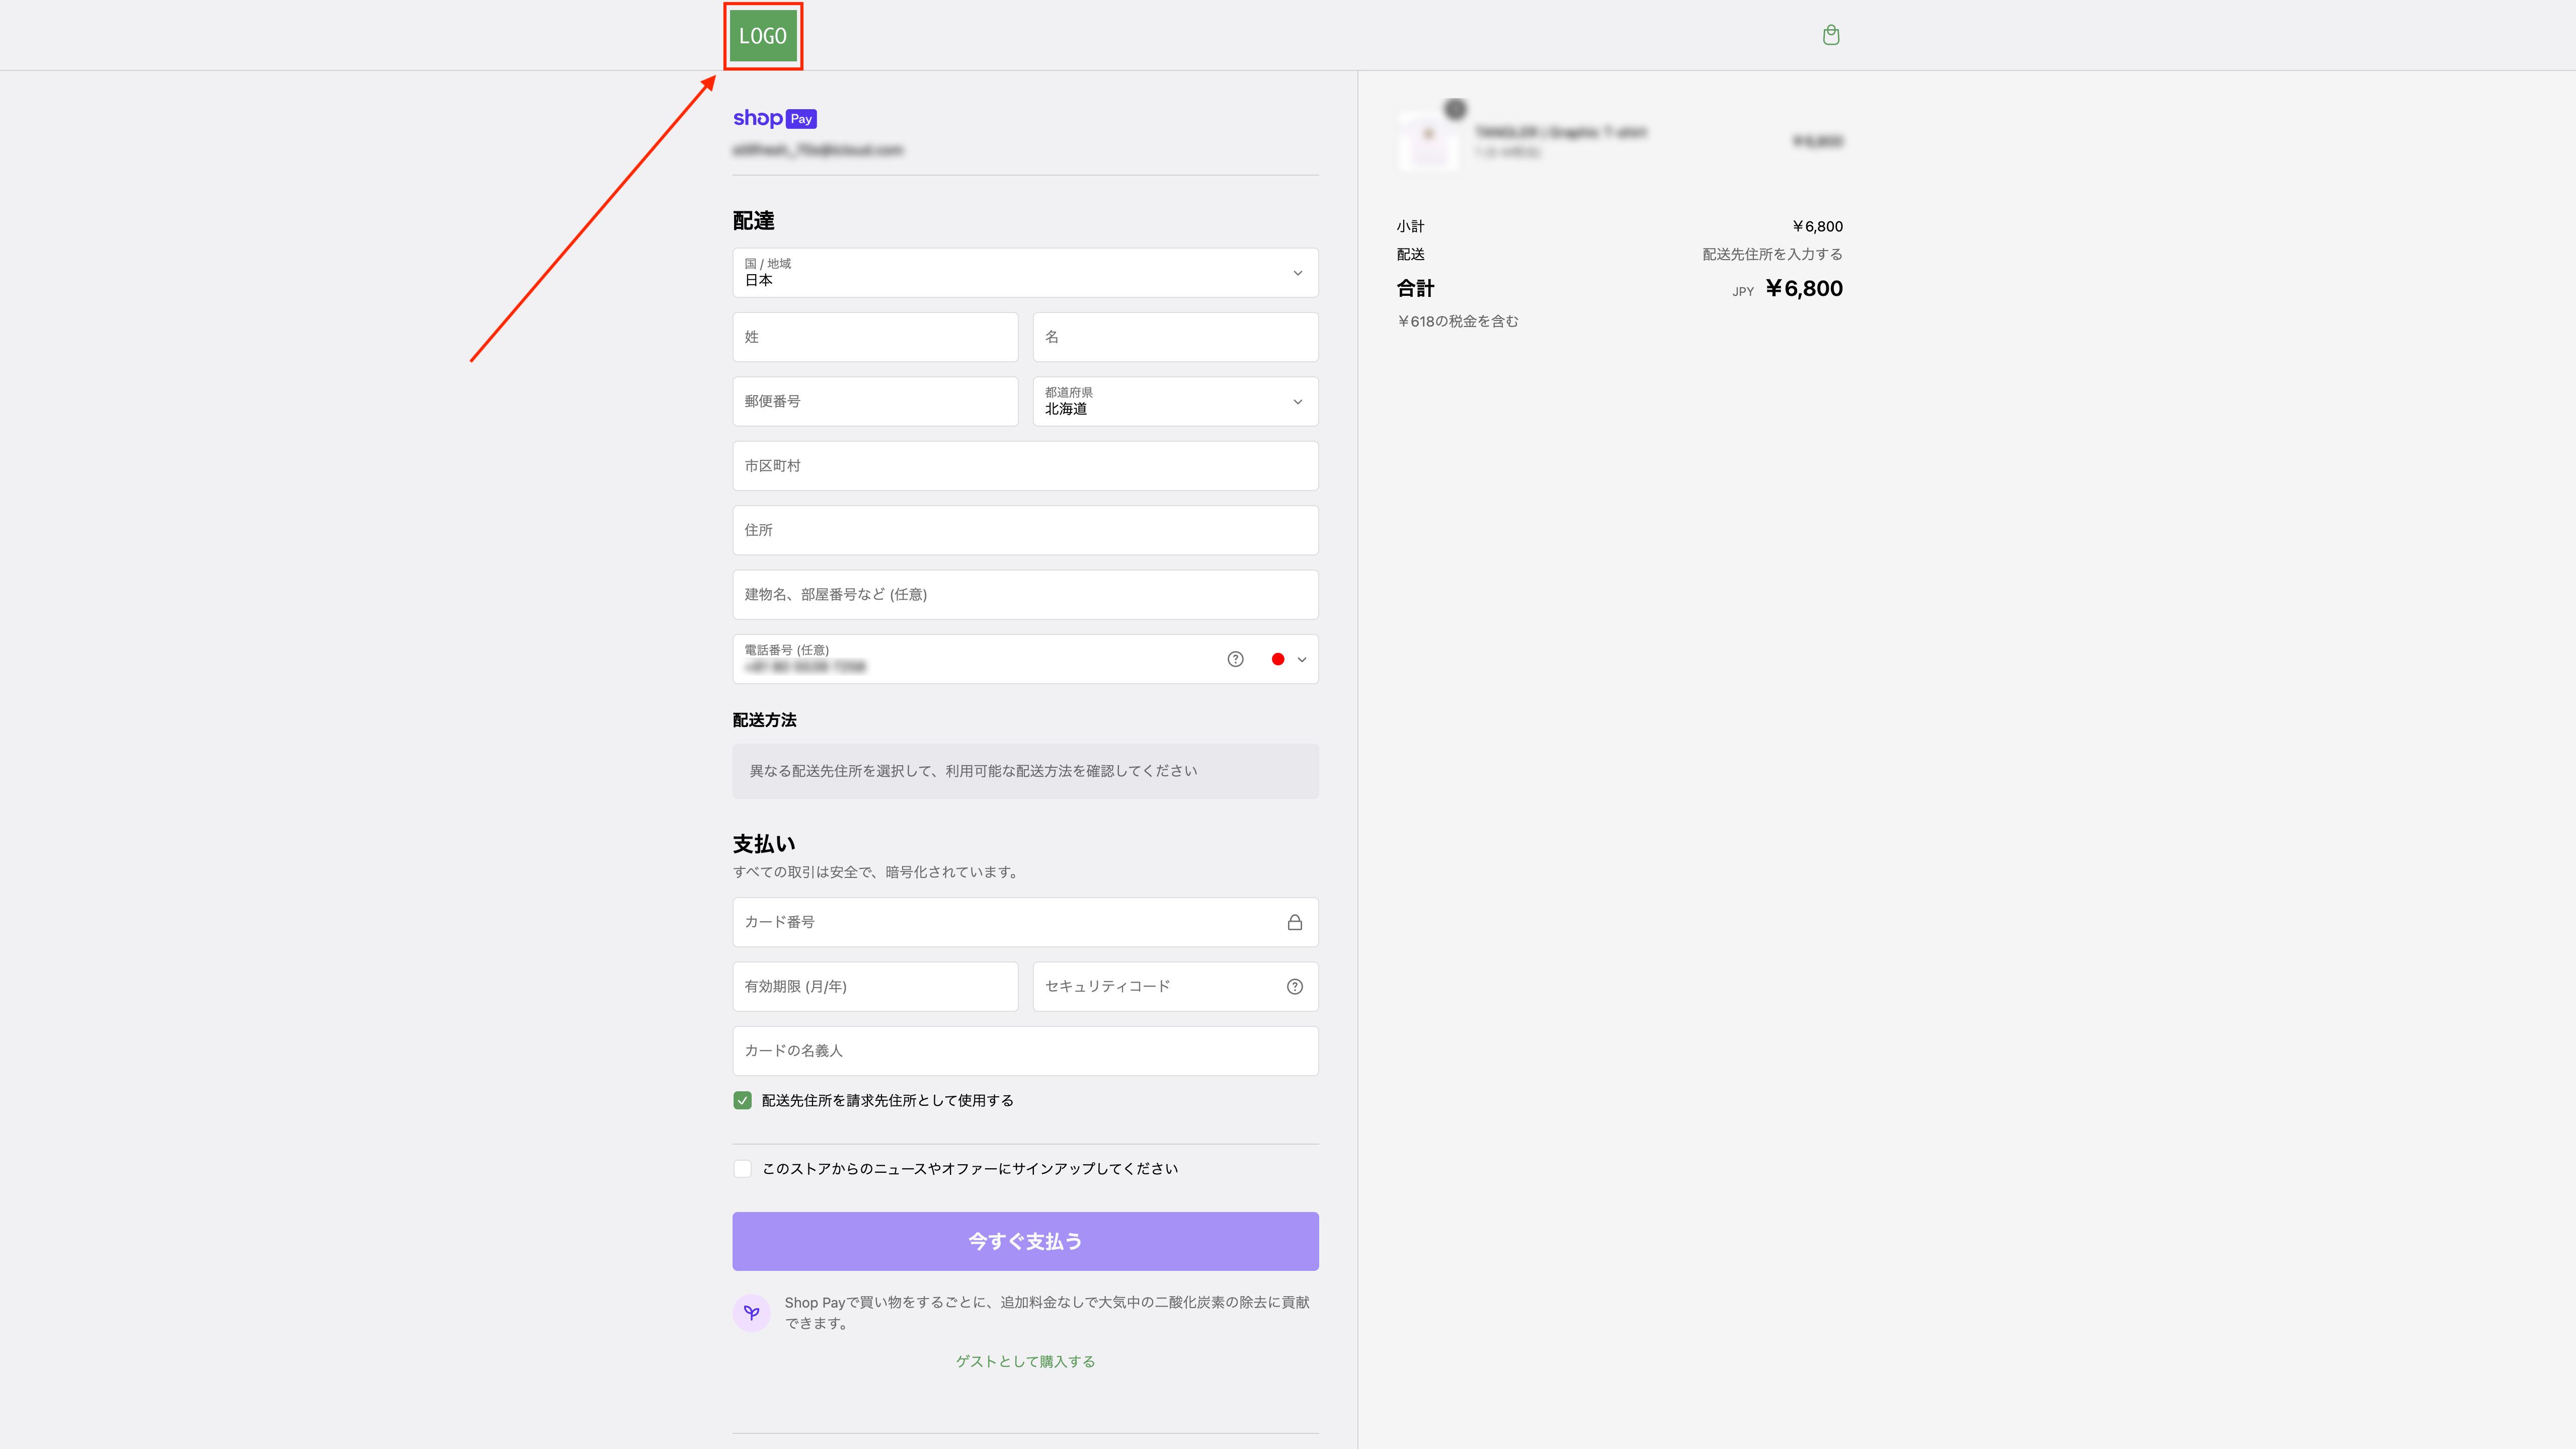Viewport: 2576px width, 1449px height.
Task: Uncheck use shipping address as billing address
Action: [x=742, y=1100]
